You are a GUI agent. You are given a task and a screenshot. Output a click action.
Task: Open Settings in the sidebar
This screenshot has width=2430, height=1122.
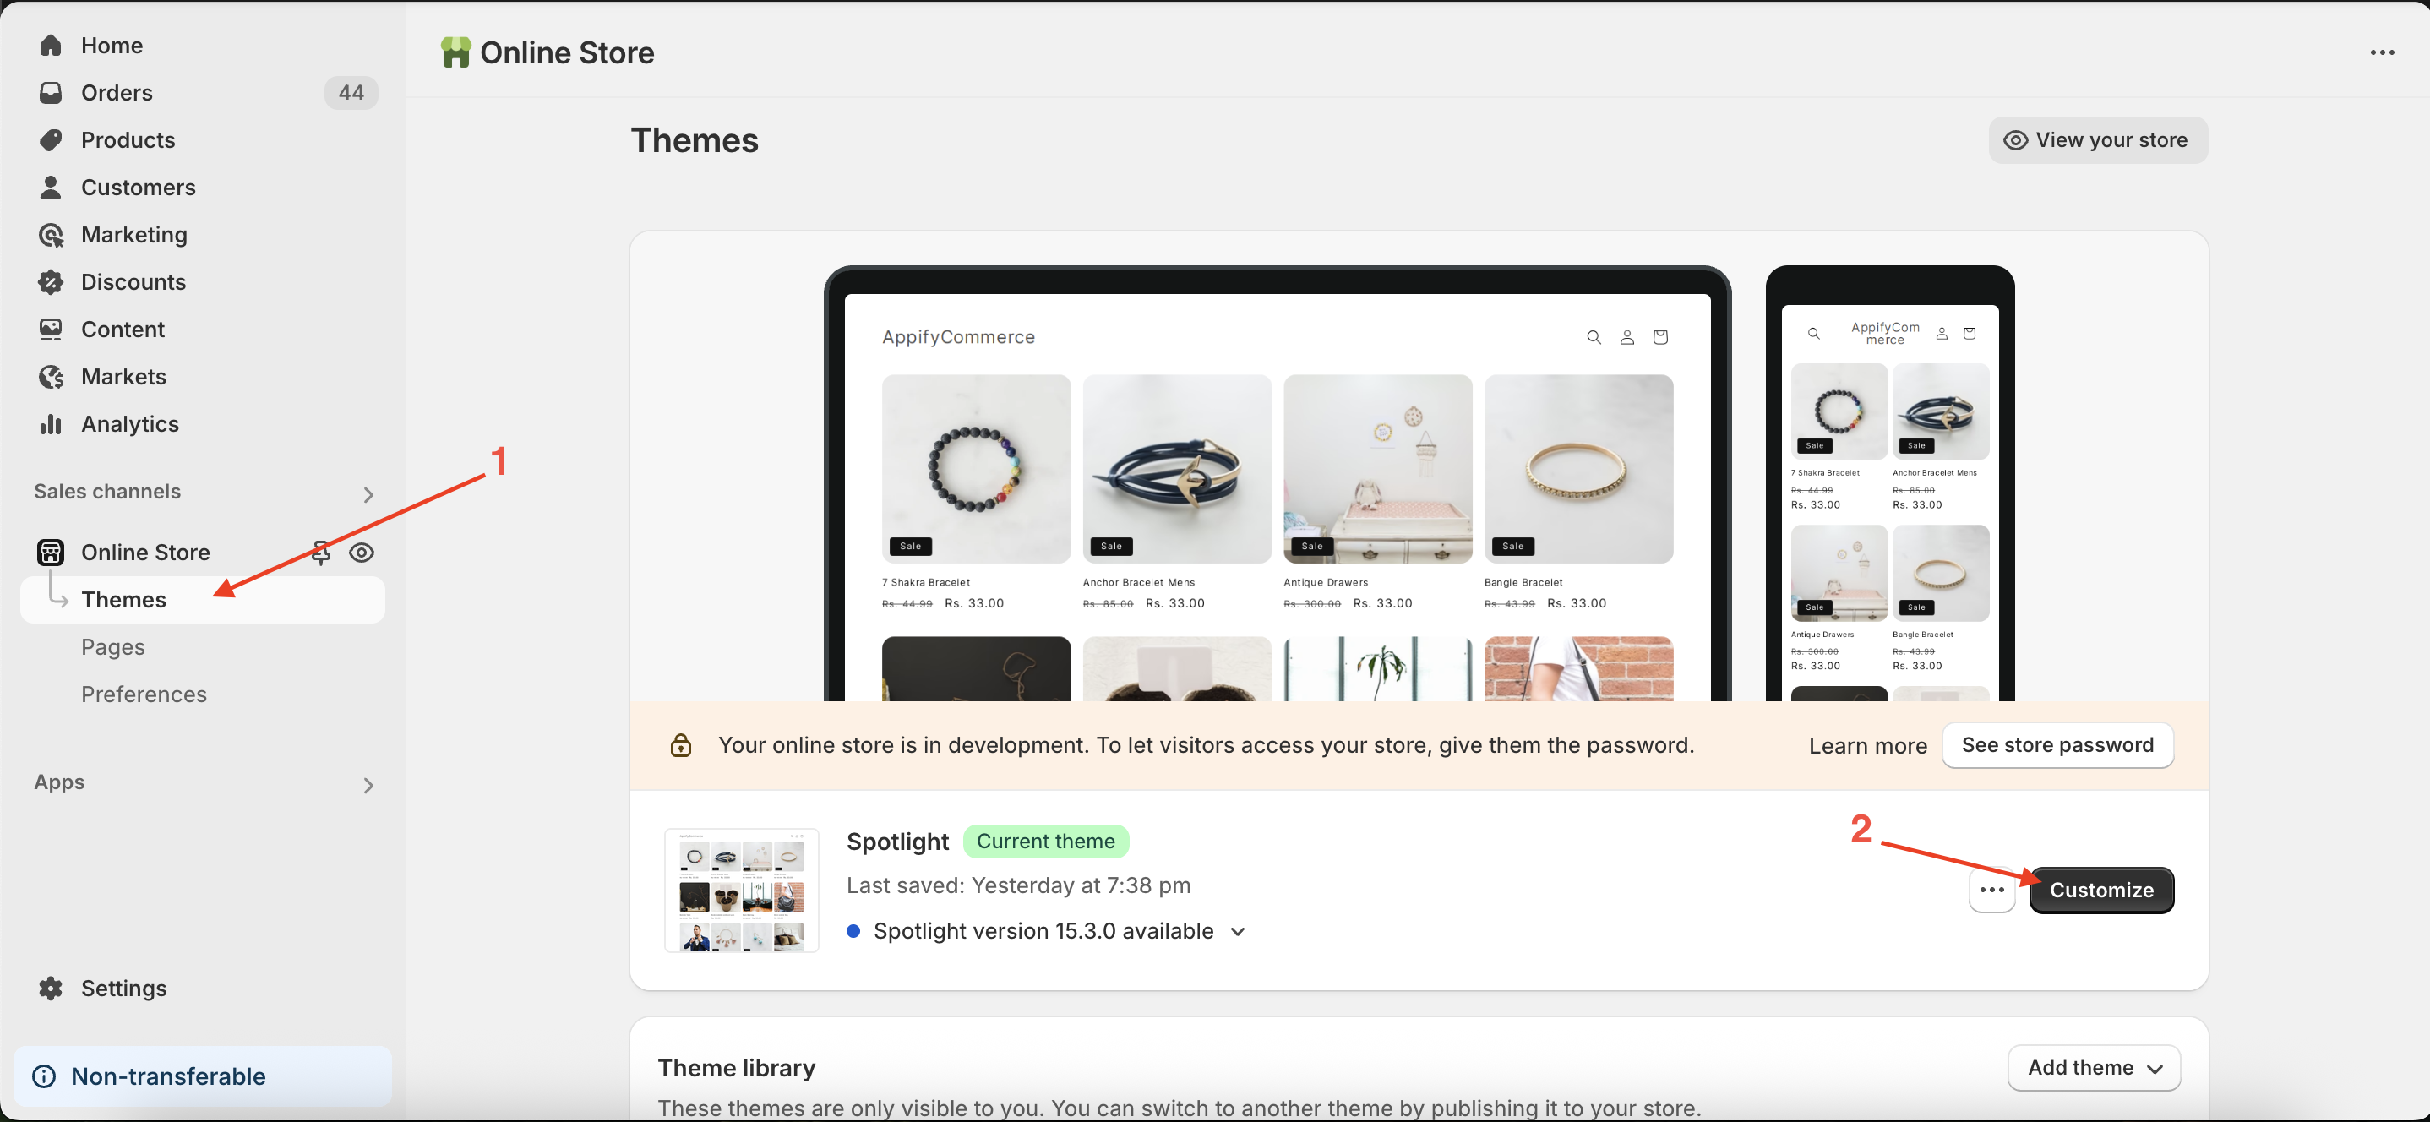tap(123, 988)
